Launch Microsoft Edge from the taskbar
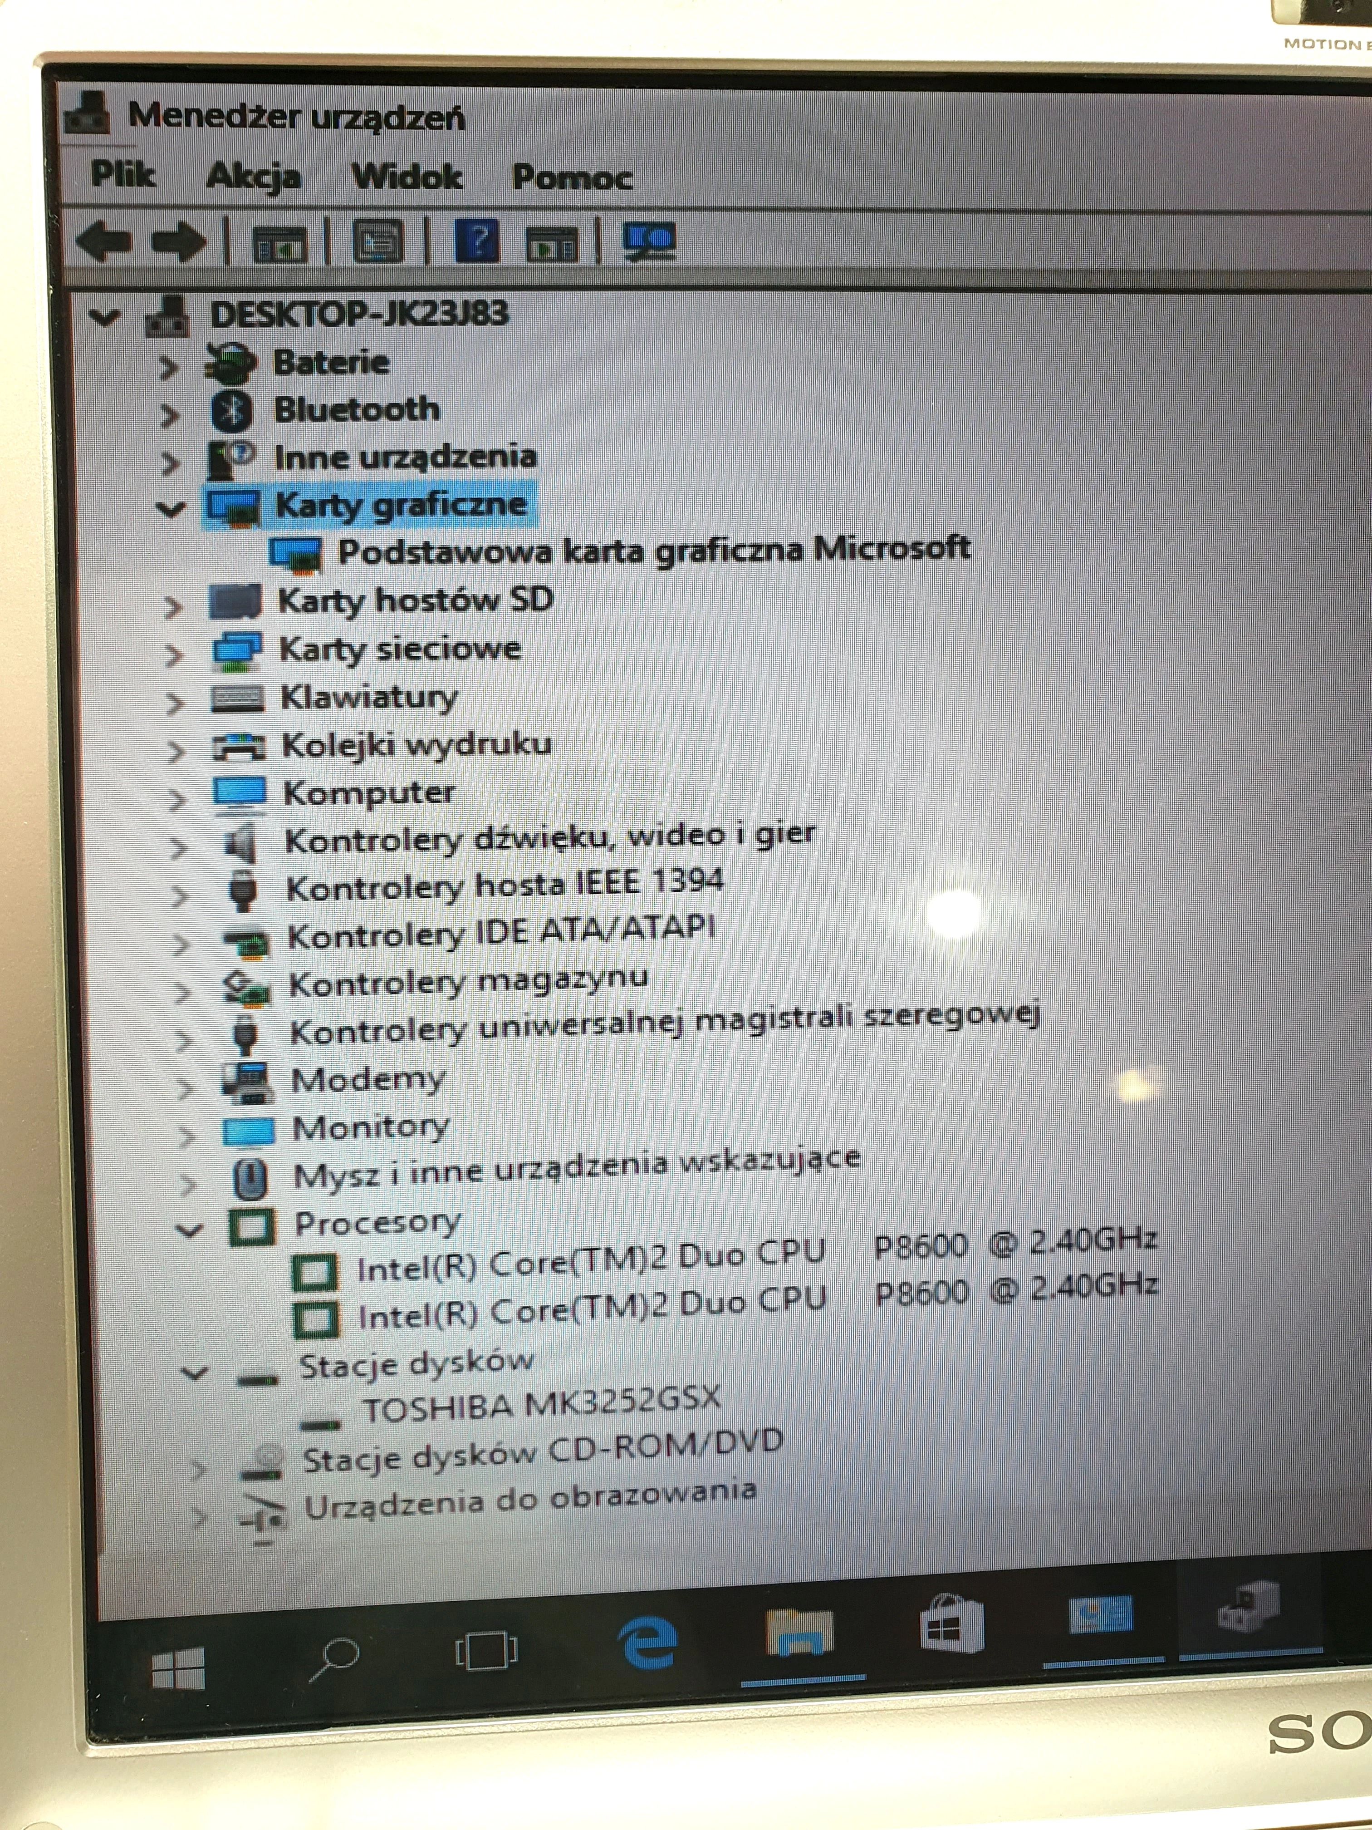 pos(647,1642)
